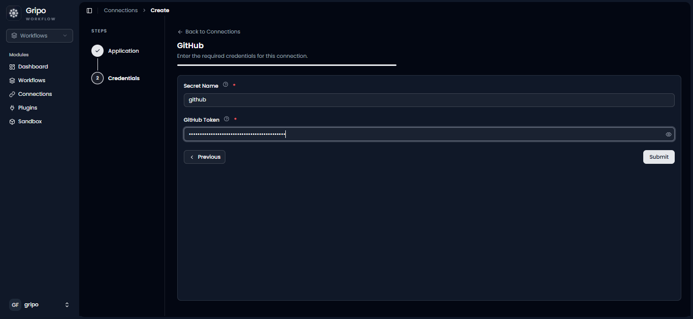Click the Connections link icon in sidebar
The width and height of the screenshot is (693, 319).
pyautogui.click(x=12, y=94)
